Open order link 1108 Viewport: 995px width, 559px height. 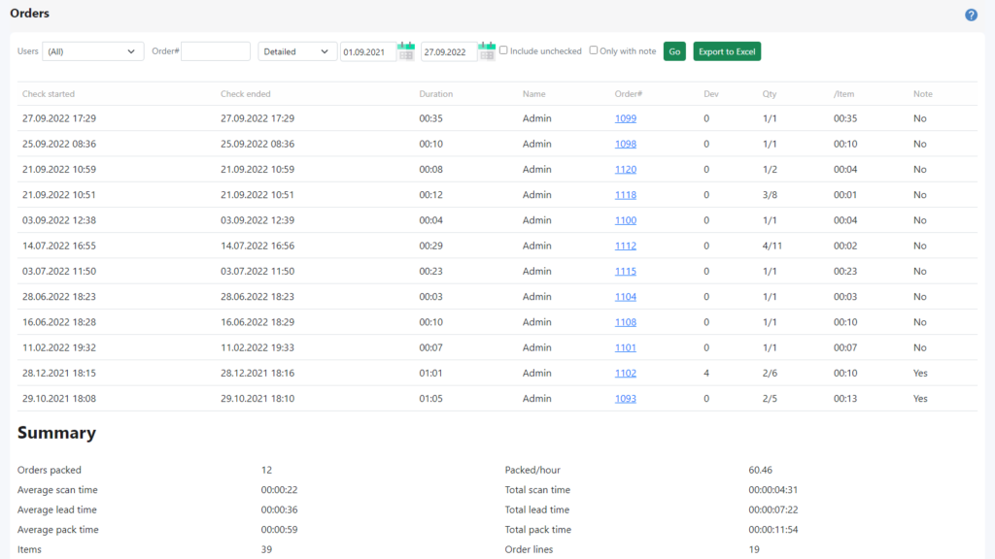point(625,322)
